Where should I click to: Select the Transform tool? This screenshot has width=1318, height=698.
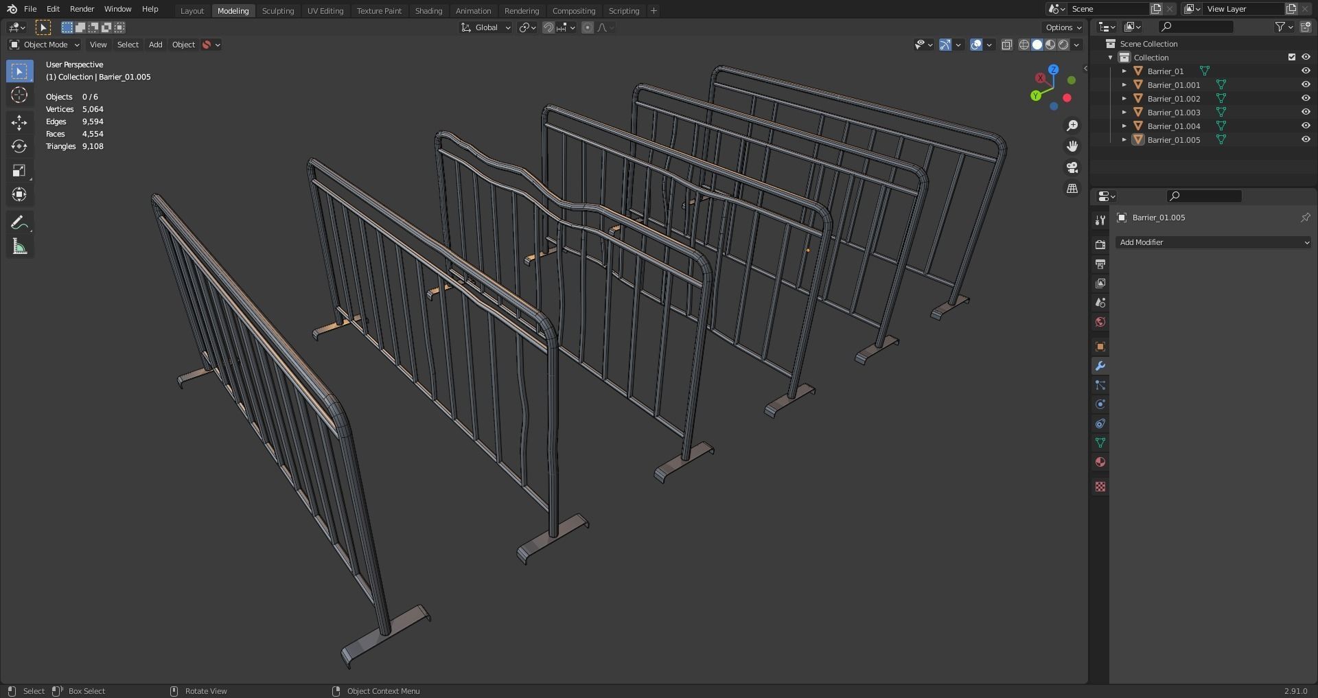[19, 194]
